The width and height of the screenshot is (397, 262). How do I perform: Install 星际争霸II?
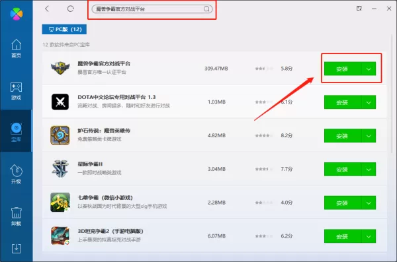[x=343, y=169]
